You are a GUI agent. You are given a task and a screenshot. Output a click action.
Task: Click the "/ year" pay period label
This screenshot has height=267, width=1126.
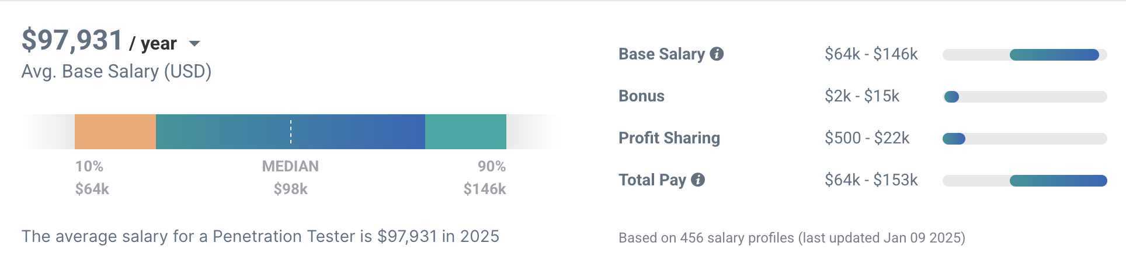coord(153,44)
